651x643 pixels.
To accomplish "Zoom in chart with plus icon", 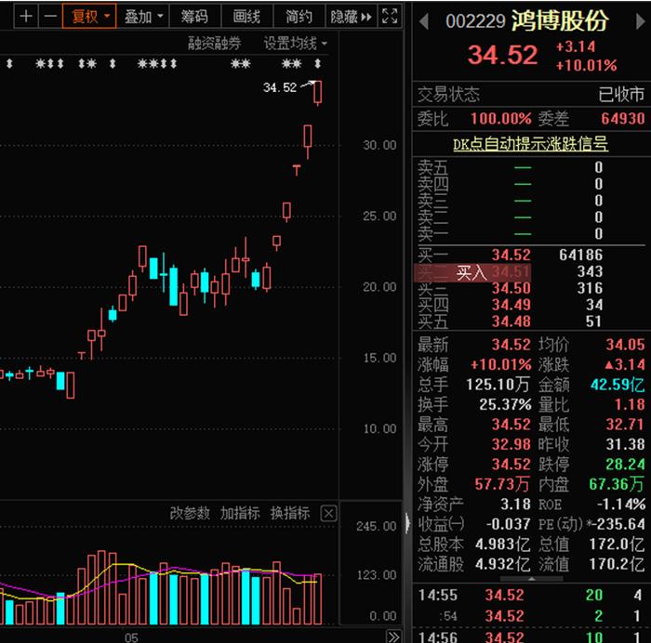I will pos(26,17).
